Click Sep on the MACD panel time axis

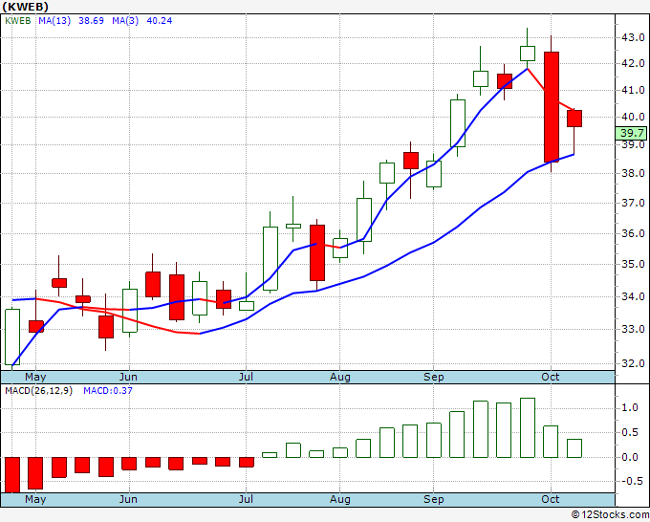[x=434, y=499]
